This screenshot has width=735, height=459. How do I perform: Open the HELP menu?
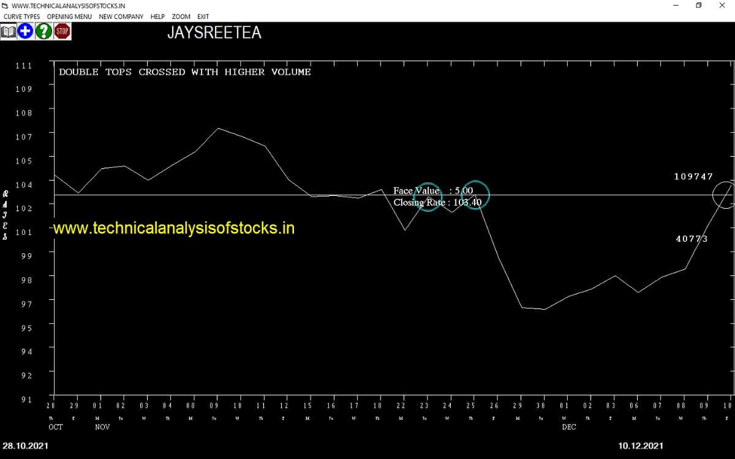157,17
